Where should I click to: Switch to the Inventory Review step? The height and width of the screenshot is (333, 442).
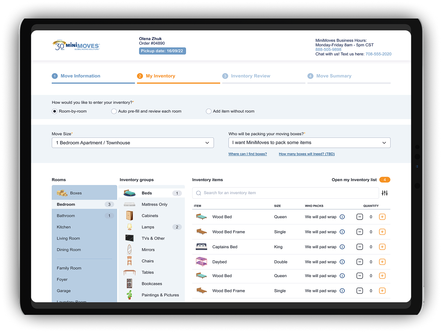click(x=251, y=76)
